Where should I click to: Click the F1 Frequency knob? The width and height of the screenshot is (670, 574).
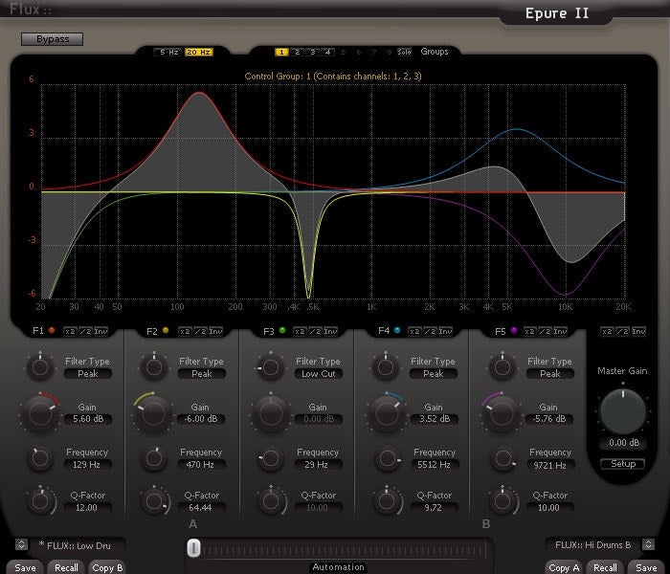pos(40,458)
